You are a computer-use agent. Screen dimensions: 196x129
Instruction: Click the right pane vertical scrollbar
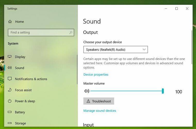click(192, 47)
